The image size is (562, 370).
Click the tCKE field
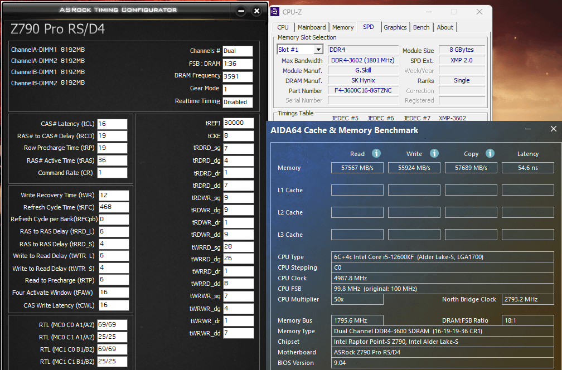pyautogui.click(x=239, y=136)
